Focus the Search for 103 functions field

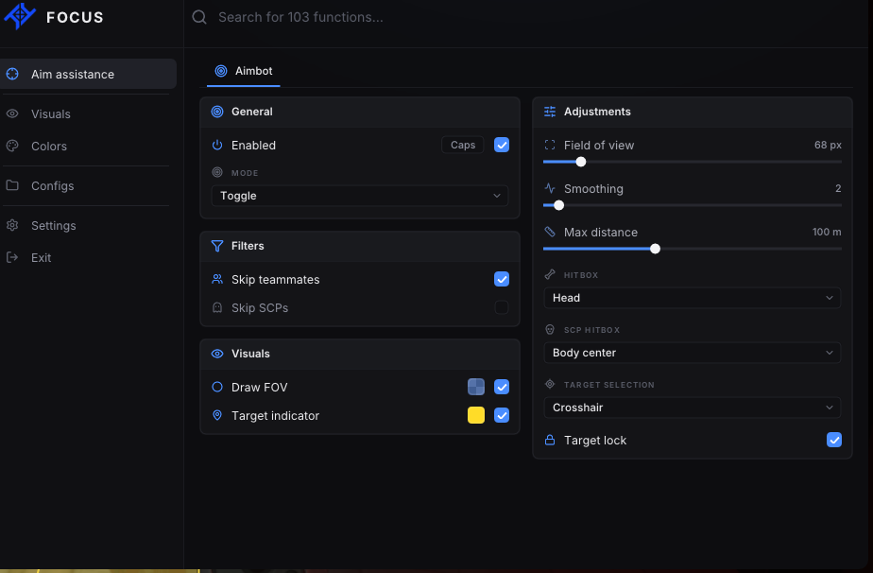tap(300, 17)
